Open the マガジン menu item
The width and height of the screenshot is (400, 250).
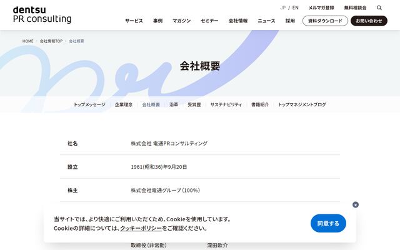[182, 21]
